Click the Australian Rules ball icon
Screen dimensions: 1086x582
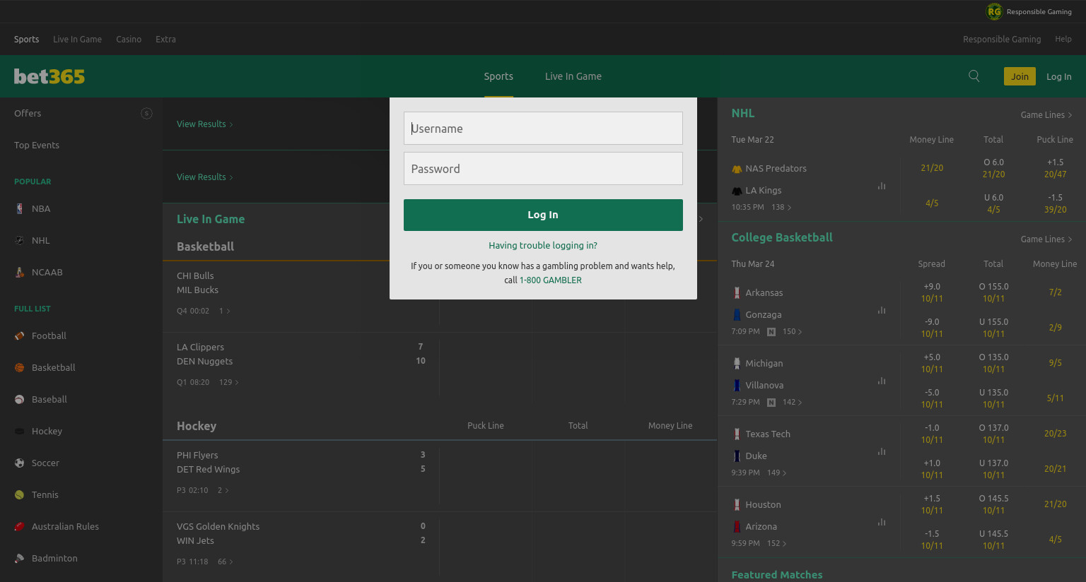coord(19,526)
